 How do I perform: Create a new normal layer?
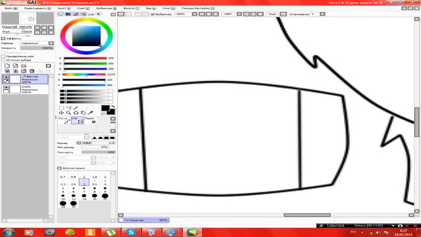[7, 66]
